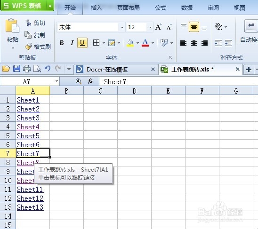Open the font size dropdown
This screenshot has width=258, height=229.
[150, 27]
